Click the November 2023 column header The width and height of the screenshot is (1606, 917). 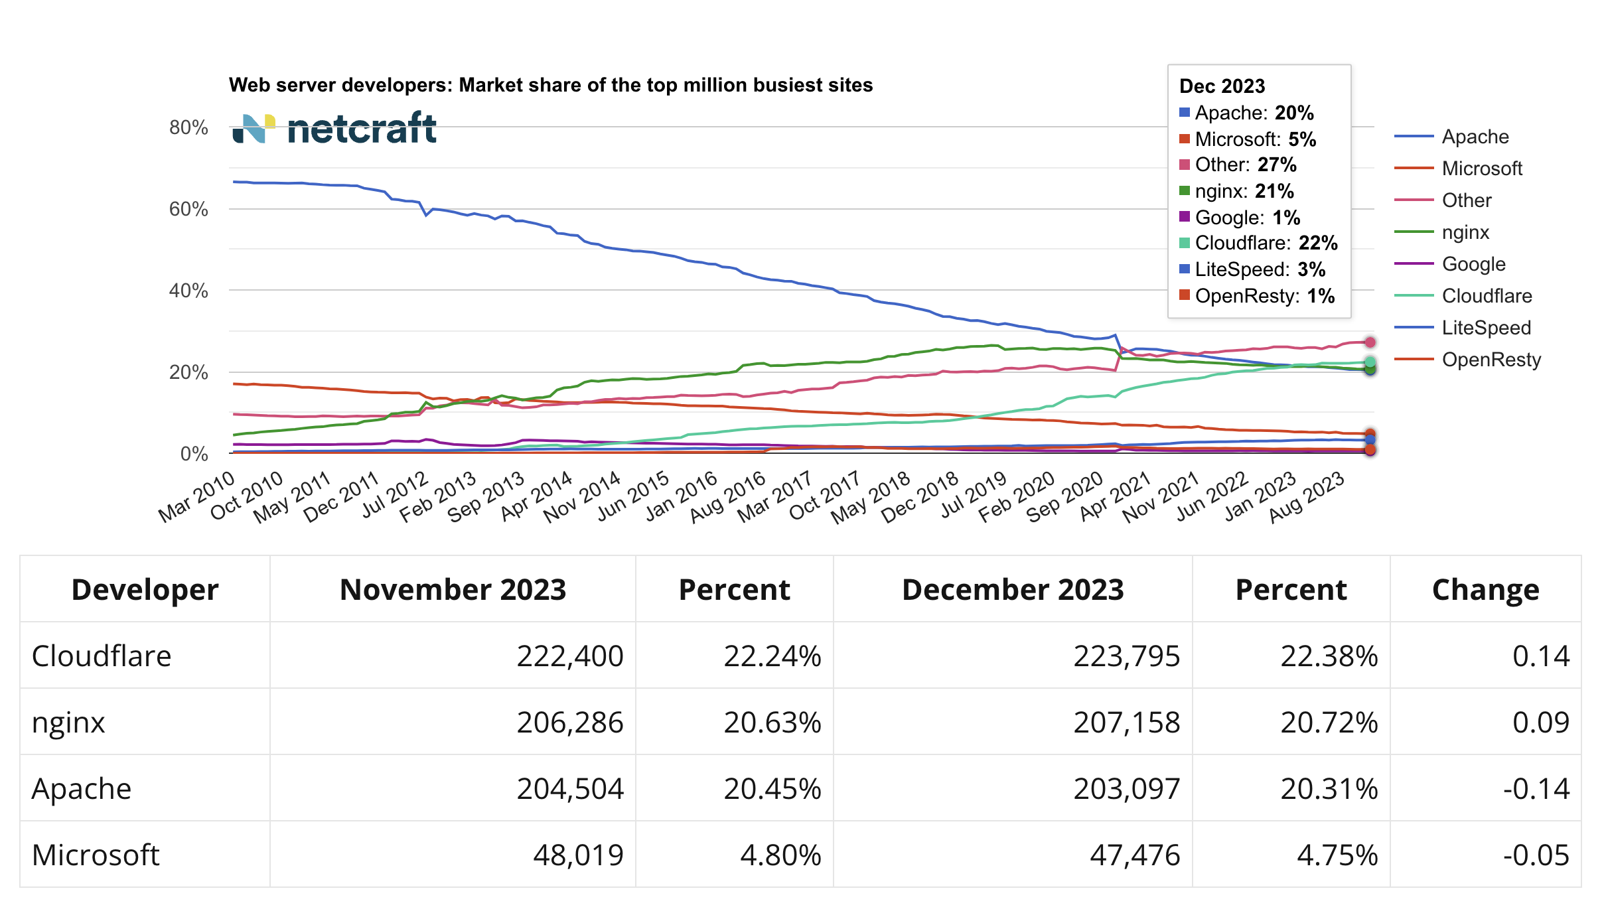click(453, 589)
